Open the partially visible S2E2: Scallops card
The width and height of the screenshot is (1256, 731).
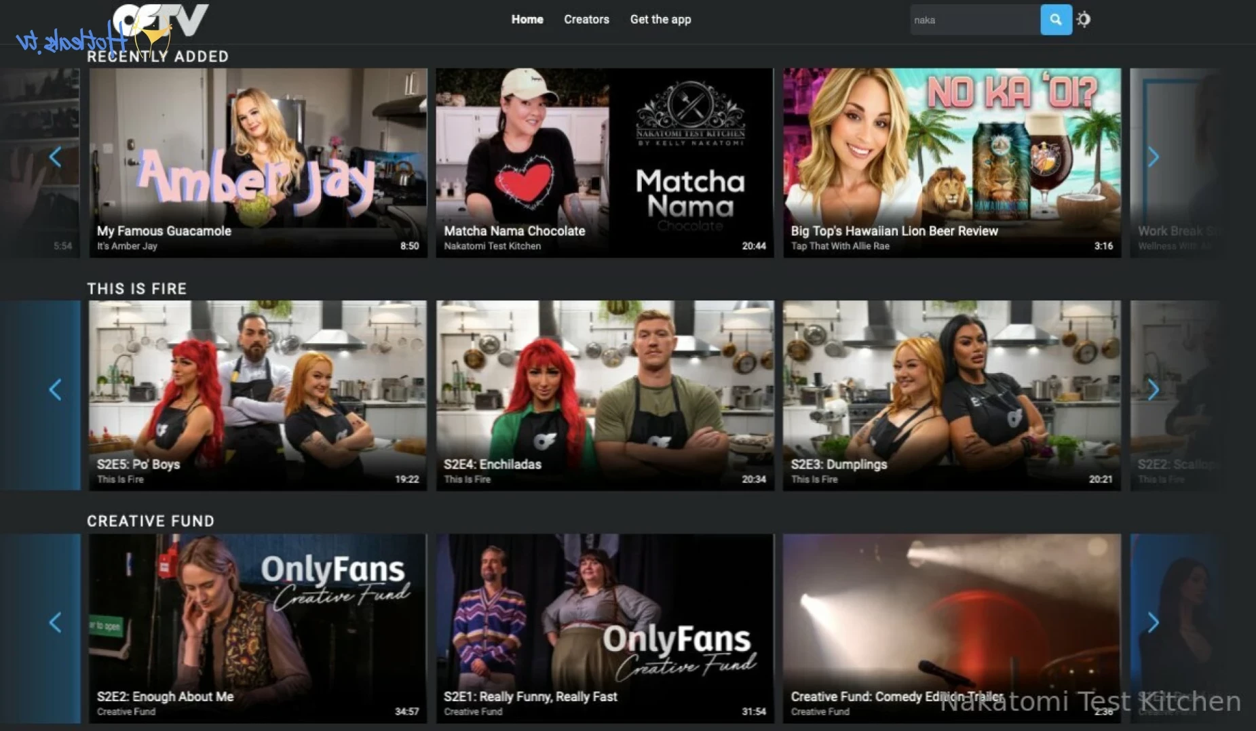pos(1175,395)
